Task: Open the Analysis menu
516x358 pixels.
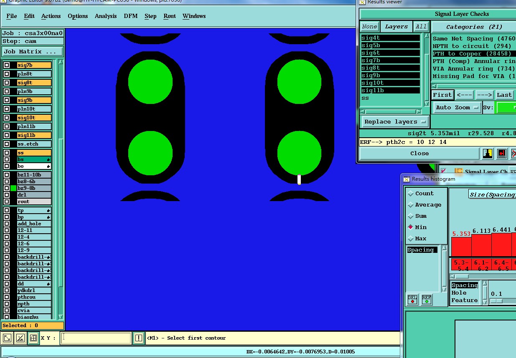Action: click(106, 16)
